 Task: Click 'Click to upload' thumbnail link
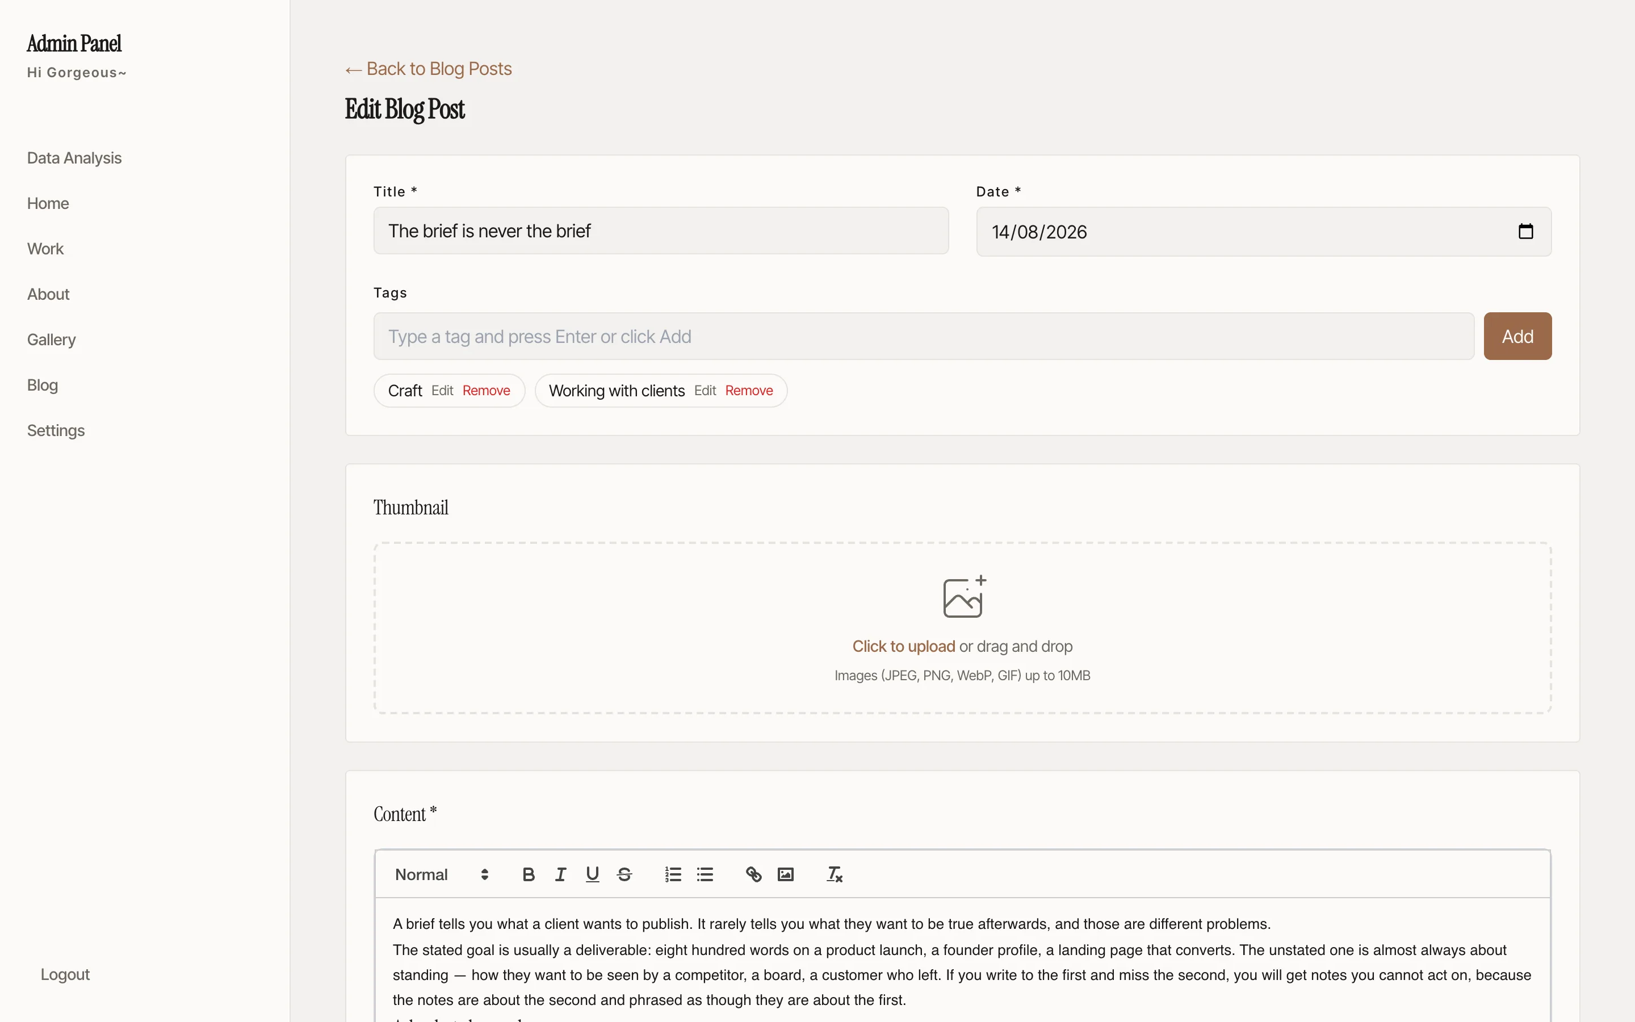tap(903, 646)
